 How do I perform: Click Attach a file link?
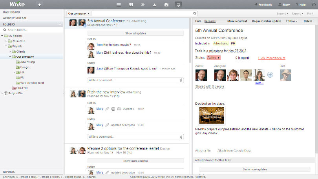pos(203,151)
